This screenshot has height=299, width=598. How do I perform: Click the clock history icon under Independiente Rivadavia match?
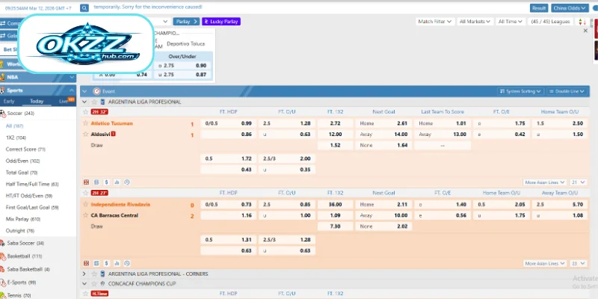127,264
